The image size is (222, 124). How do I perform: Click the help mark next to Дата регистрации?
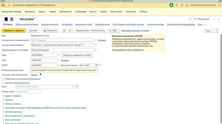pyautogui.click(x=100, y=65)
